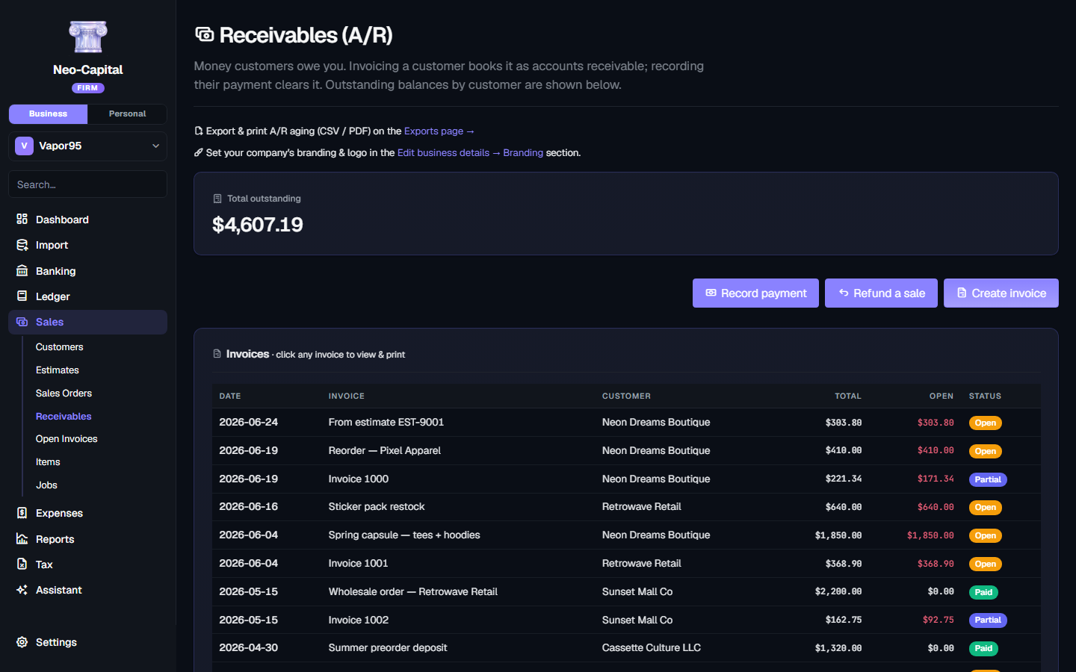Click the Expenses receipt icon
The height and width of the screenshot is (672, 1076).
click(x=22, y=513)
